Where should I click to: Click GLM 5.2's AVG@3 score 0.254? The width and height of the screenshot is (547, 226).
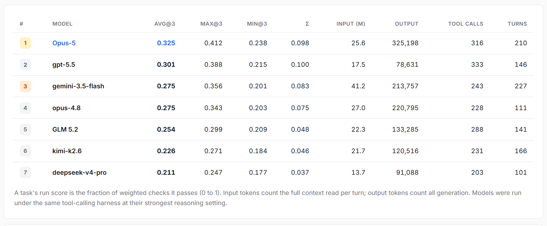(x=166, y=129)
